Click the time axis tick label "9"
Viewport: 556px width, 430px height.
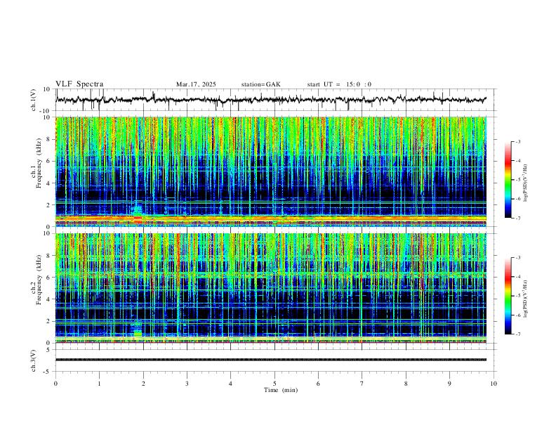pyautogui.click(x=449, y=384)
